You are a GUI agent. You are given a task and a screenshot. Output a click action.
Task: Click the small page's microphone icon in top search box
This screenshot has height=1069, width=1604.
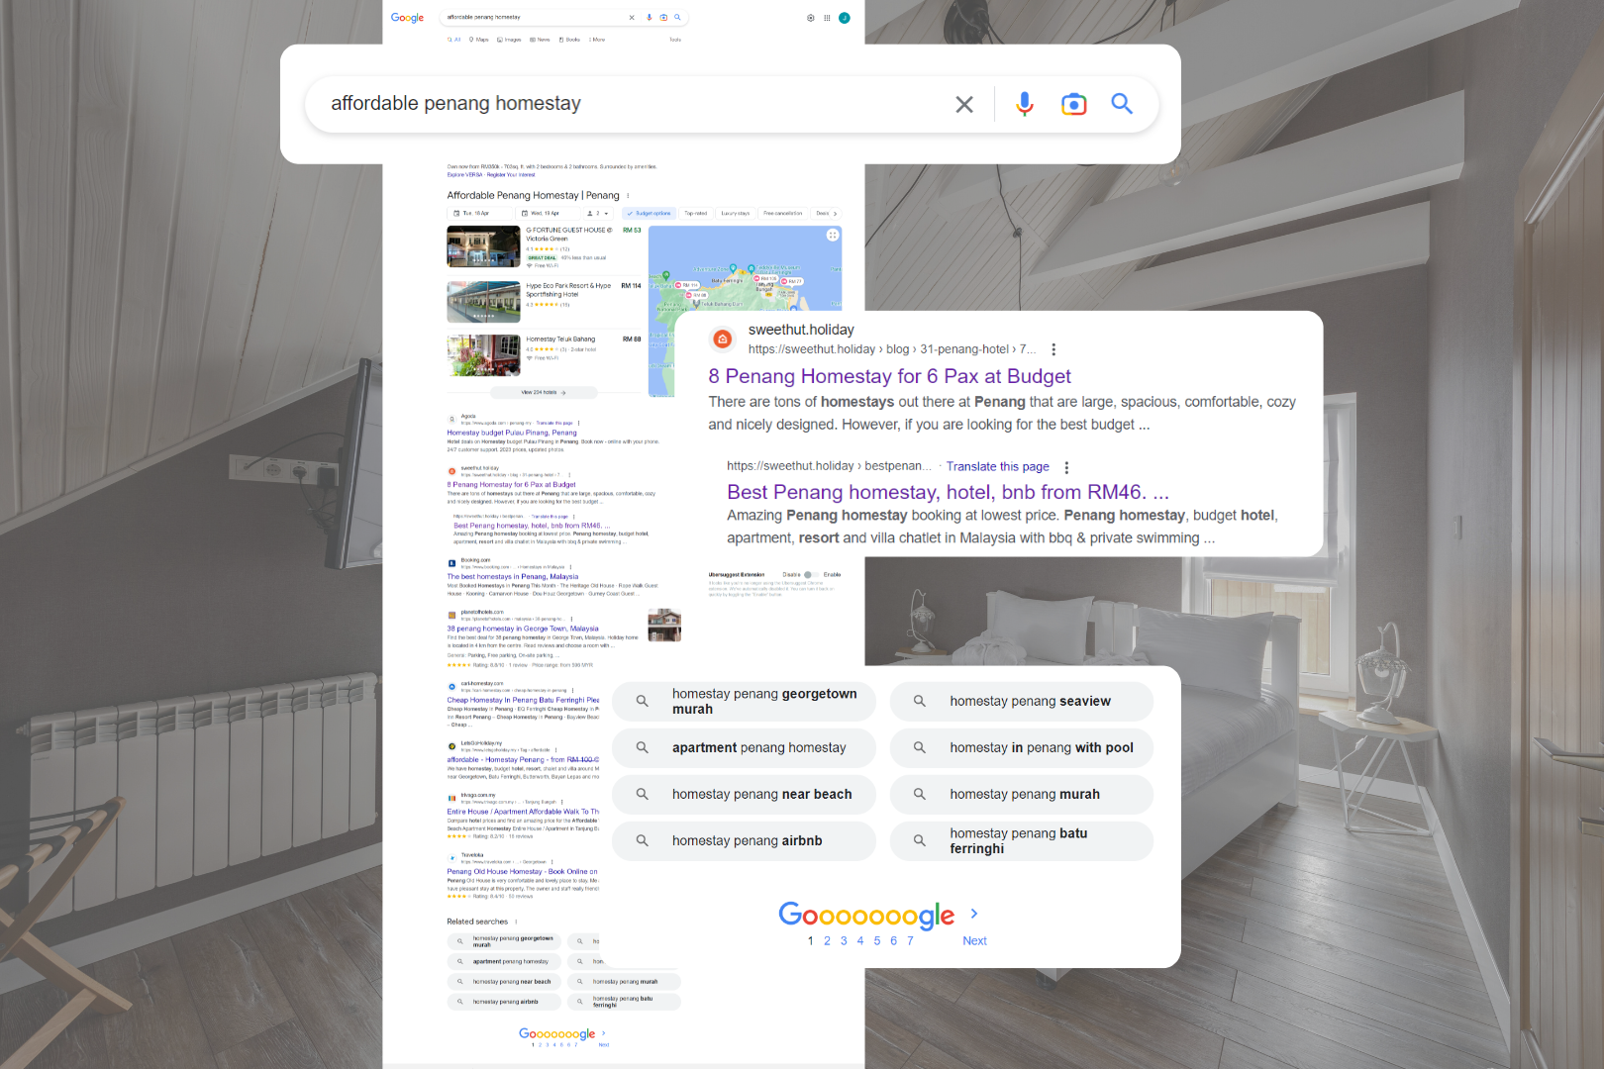[x=650, y=17]
